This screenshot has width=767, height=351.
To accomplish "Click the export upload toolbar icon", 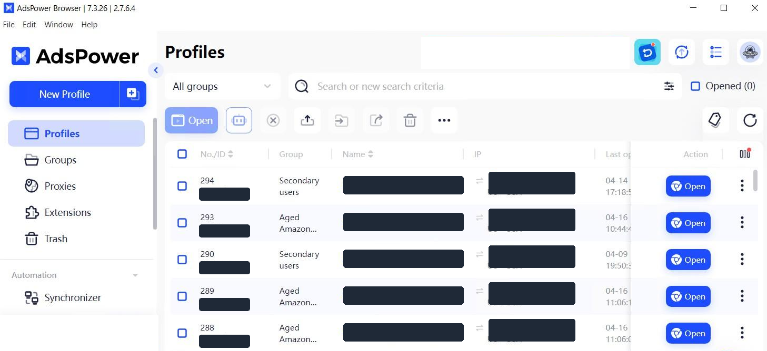I will (307, 120).
